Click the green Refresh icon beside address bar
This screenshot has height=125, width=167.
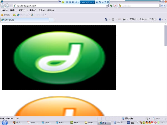[111, 6]
